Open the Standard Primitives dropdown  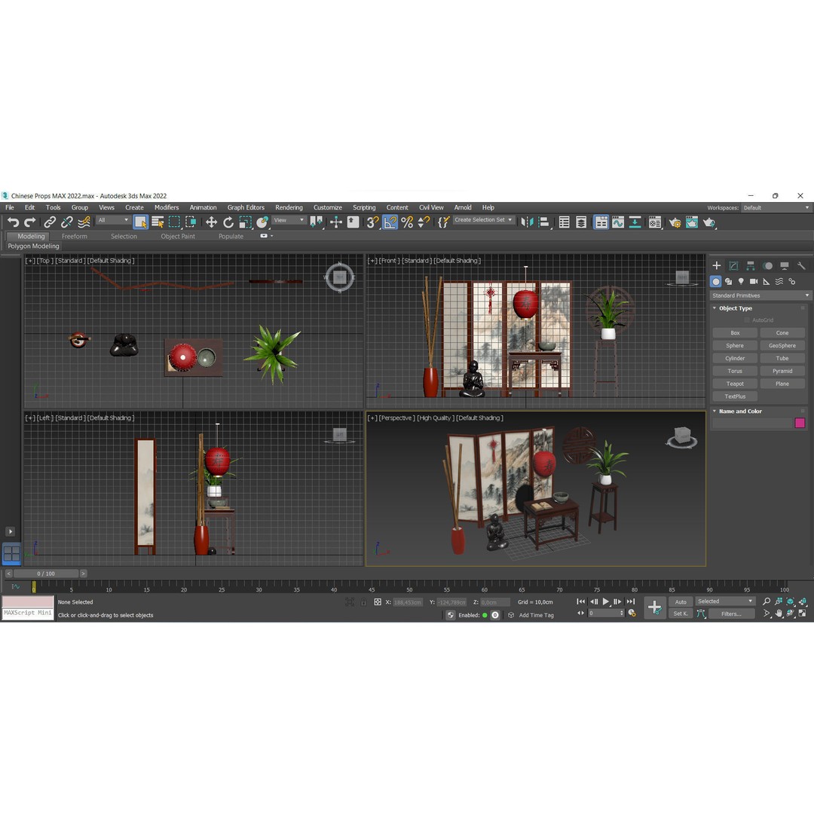click(760, 295)
